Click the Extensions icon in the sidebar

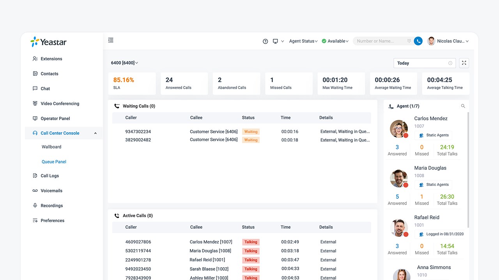click(x=35, y=59)
